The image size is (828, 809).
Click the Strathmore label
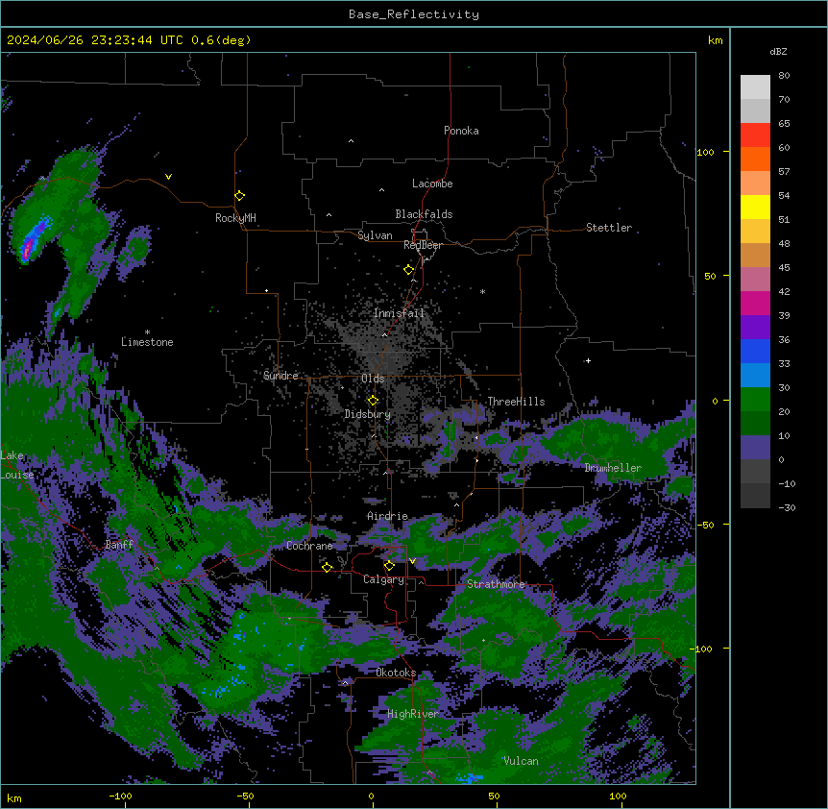tap(496, 584)
